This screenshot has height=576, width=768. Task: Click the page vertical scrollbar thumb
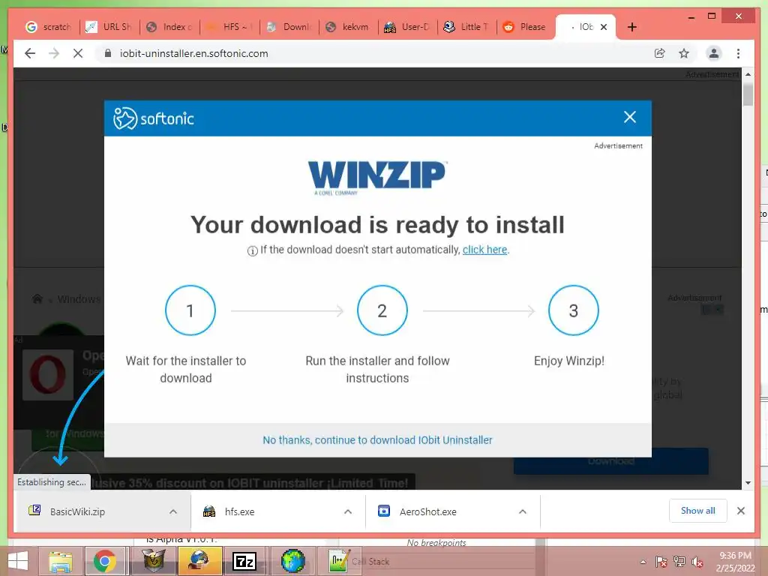748,94
